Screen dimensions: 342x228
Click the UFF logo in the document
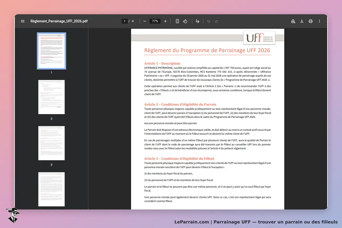pos(259,38)
